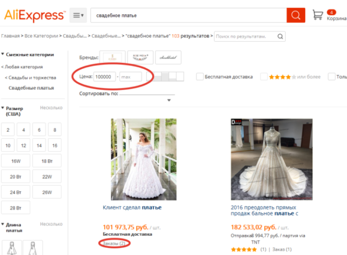
Task: Select the Rose Moda brand logo
Action: click(140, 58)
